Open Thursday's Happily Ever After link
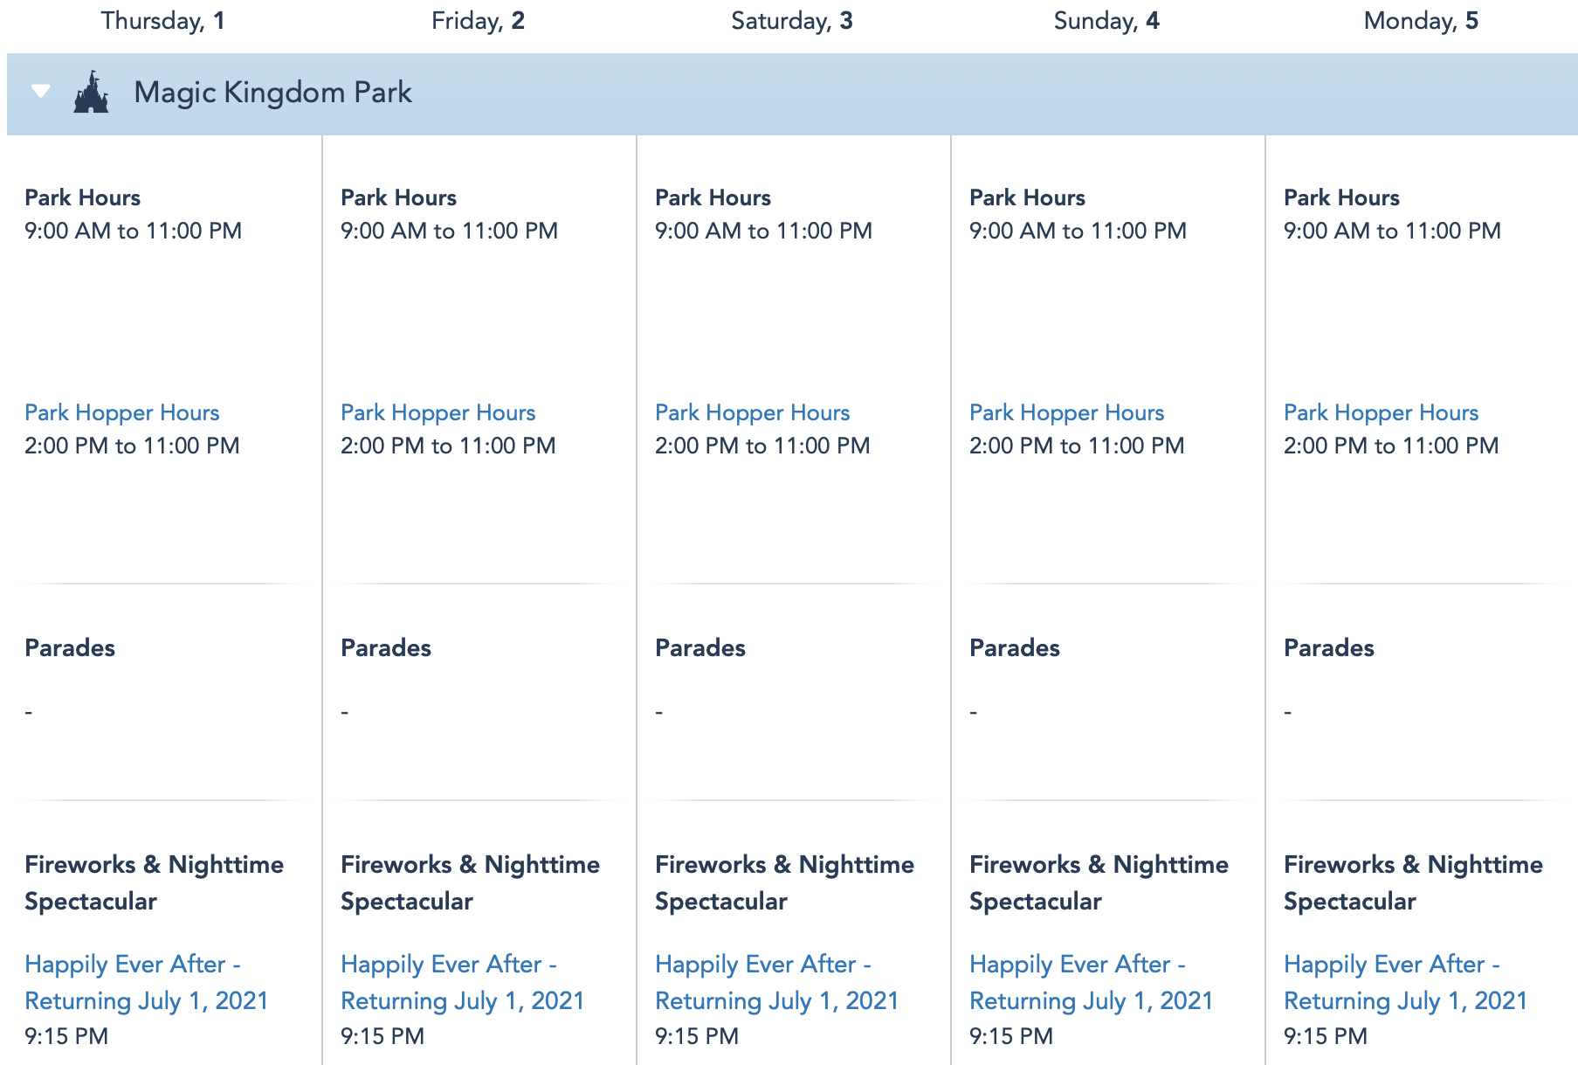 [x=146, y=982]
